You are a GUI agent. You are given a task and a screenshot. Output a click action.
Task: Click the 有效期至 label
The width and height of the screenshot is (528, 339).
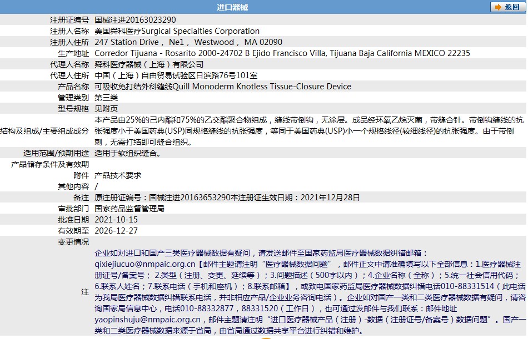(73, 231)
